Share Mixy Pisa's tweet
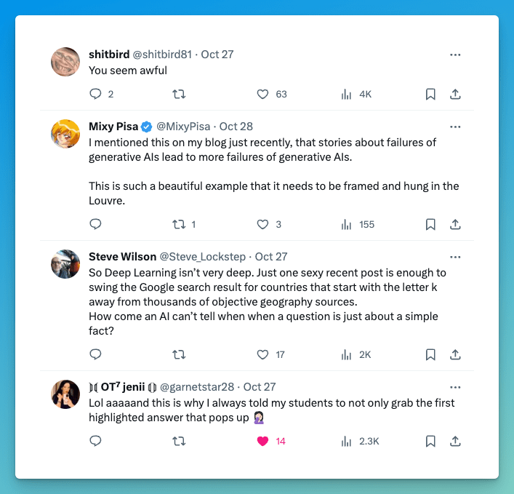 455,224
